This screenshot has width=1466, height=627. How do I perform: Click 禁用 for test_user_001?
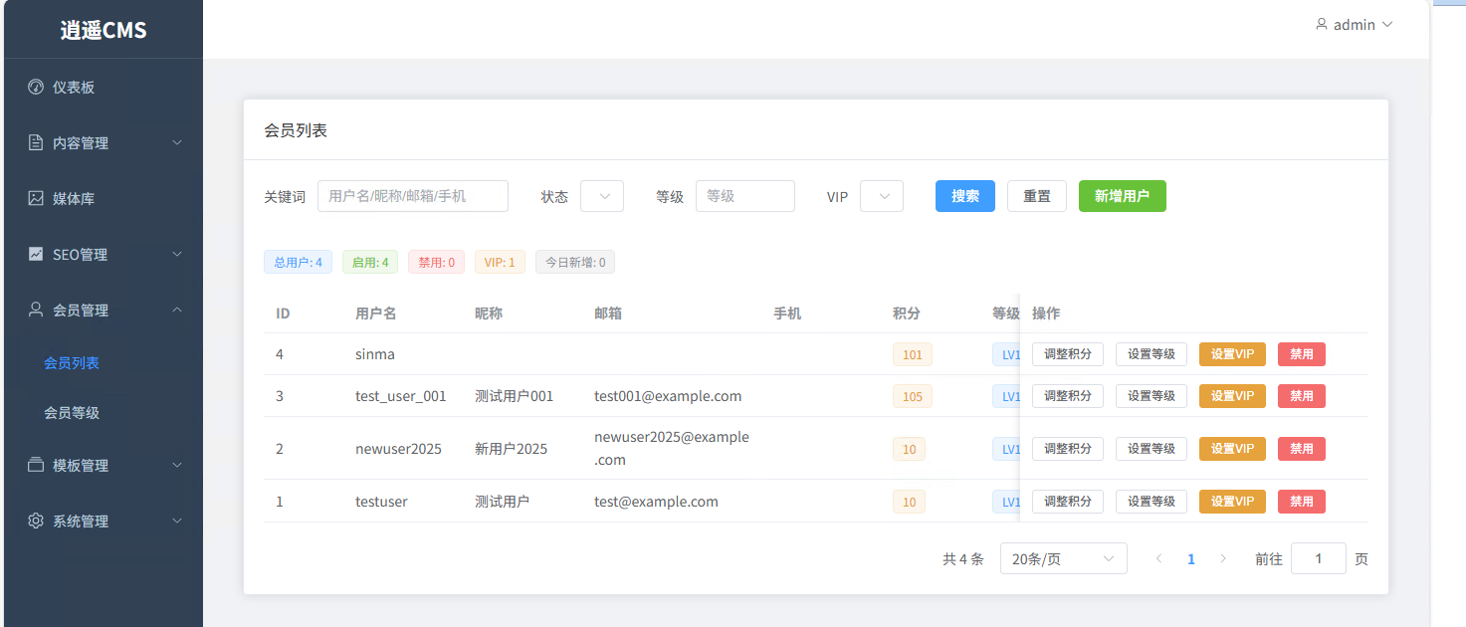pos(1302,396)
